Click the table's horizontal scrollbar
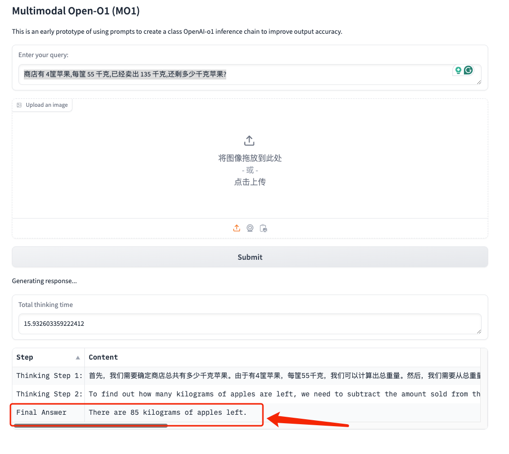Image resolution: width=509 pixels, height=454 pixels. [91, 425]
